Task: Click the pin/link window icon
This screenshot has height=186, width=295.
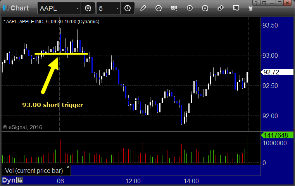Action: click(x=221, y=8)
